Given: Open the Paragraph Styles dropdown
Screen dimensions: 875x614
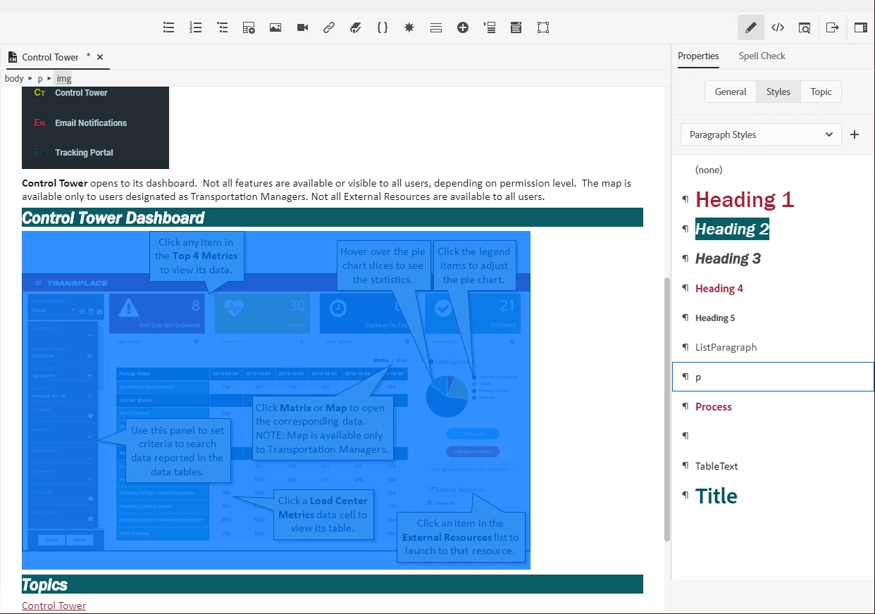Looking at the screenshot, I should coord(761,134).
